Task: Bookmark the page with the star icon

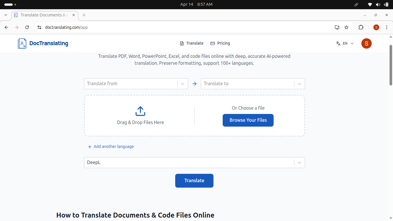Action: coord(346,27)
